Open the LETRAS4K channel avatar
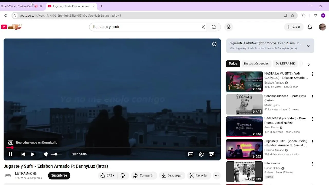329x185 pixels. [x=8, y=175]
